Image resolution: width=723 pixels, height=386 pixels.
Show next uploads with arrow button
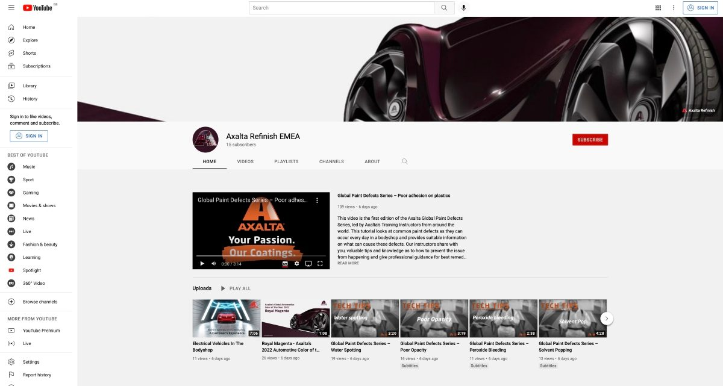[607, 318]
